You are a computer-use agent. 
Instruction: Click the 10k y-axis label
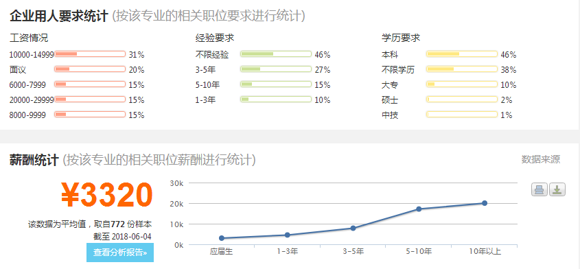coord(176,224)
